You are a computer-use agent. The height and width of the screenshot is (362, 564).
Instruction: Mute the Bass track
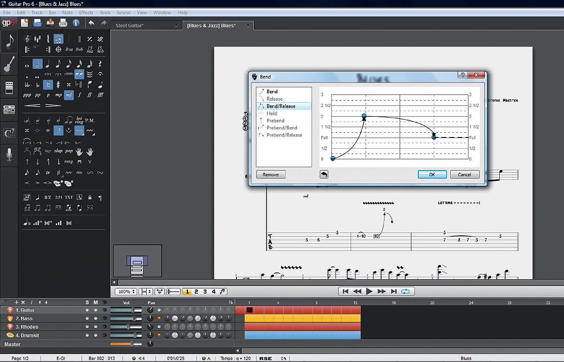(x=95, y=319)
